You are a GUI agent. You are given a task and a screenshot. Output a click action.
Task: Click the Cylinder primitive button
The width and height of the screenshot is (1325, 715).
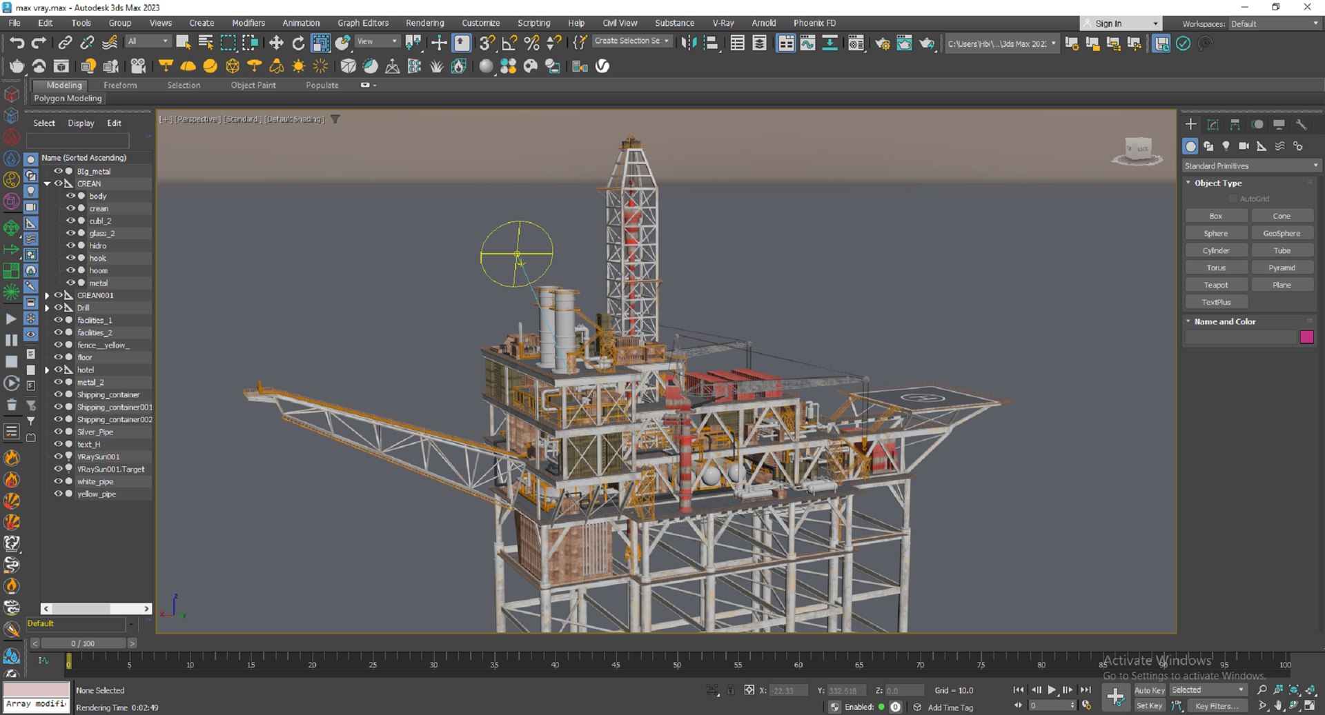coord(1216,250)
